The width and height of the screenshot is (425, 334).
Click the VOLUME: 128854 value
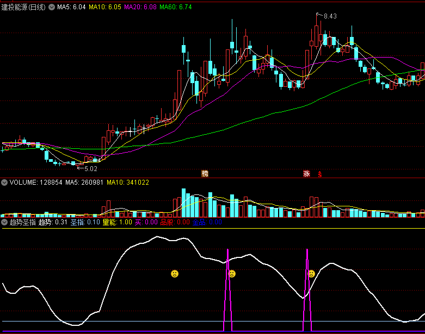coord(36,182)
